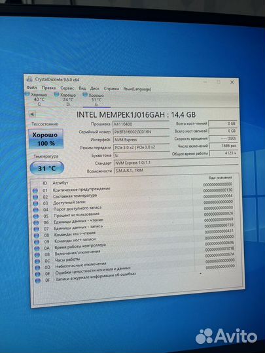Open the Правка menu

(48, 88)
